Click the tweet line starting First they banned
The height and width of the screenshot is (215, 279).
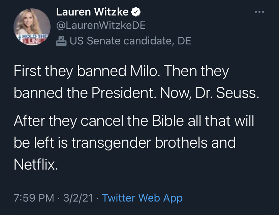[x=121, y=72]
